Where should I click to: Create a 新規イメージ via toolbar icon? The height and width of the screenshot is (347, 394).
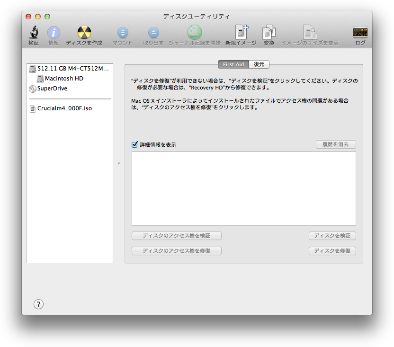241,32
